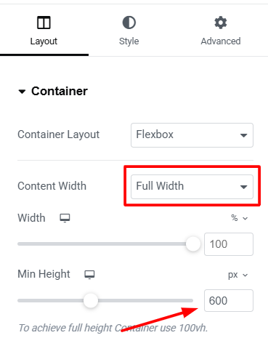The width and height of the screenshot is (268, 346).
Task: Change the Width unit percent selector
Action: [x=239, y=218]
